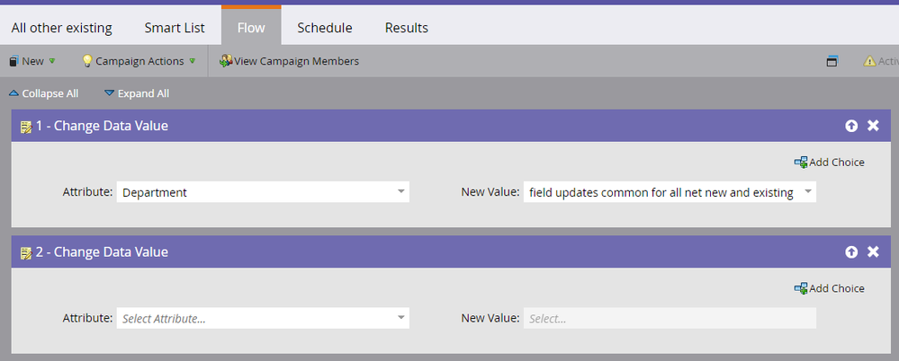Switch to the Smart List tab
Image resolution: width=899 pixels, height=361 pixels.
pyautogui.click(x=175, y=28)
